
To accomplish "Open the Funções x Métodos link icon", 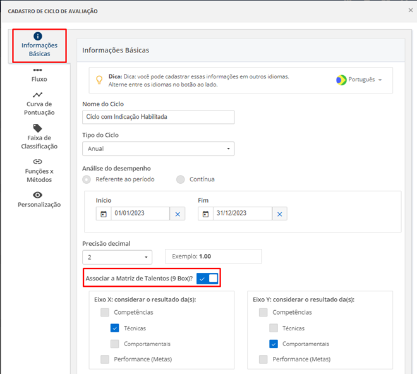I will tap(38, 162).
